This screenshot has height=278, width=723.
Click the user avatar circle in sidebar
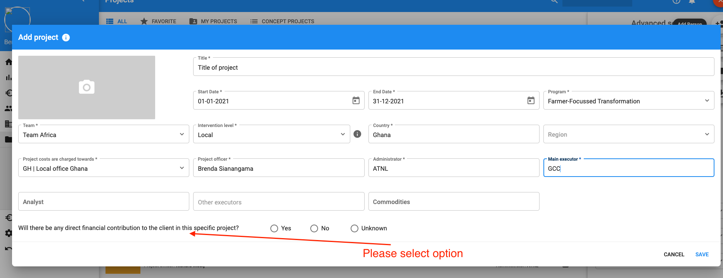17,19
